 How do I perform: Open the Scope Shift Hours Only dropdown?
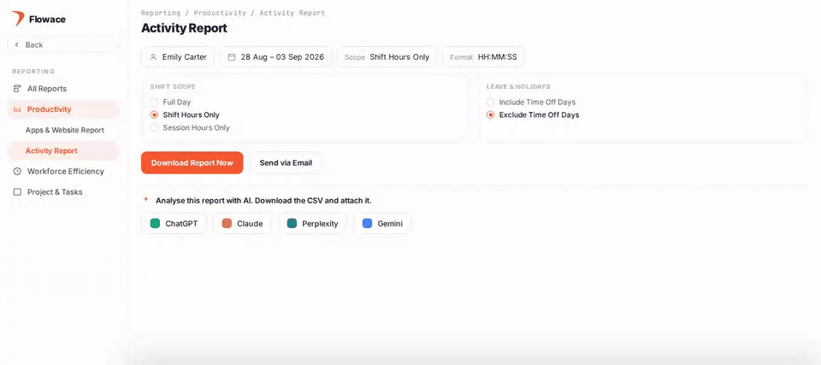tap(387, 57)
